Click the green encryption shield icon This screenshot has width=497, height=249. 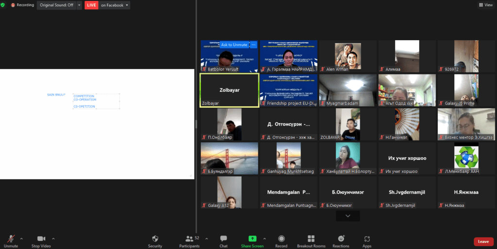(x=3, y=5)
